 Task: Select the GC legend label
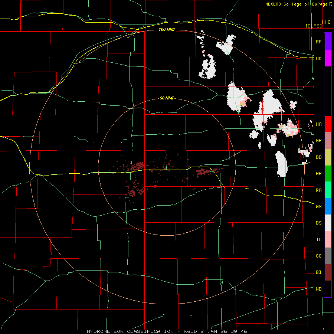318,256
